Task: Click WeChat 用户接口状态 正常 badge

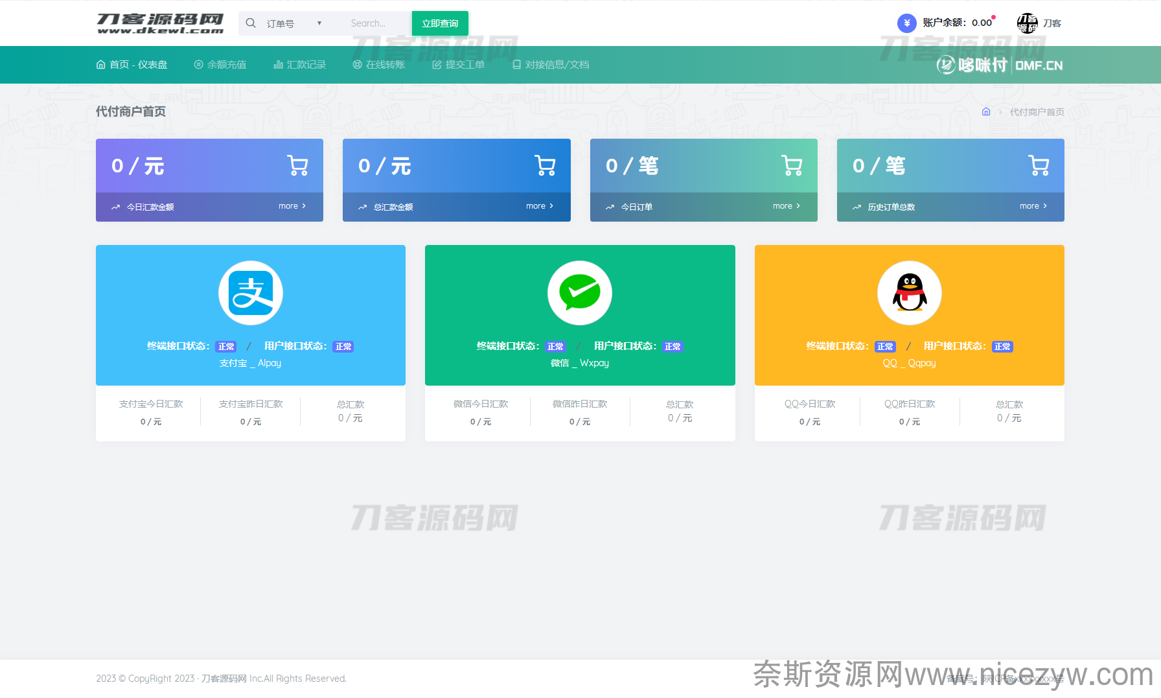Action: coord(672,347)
